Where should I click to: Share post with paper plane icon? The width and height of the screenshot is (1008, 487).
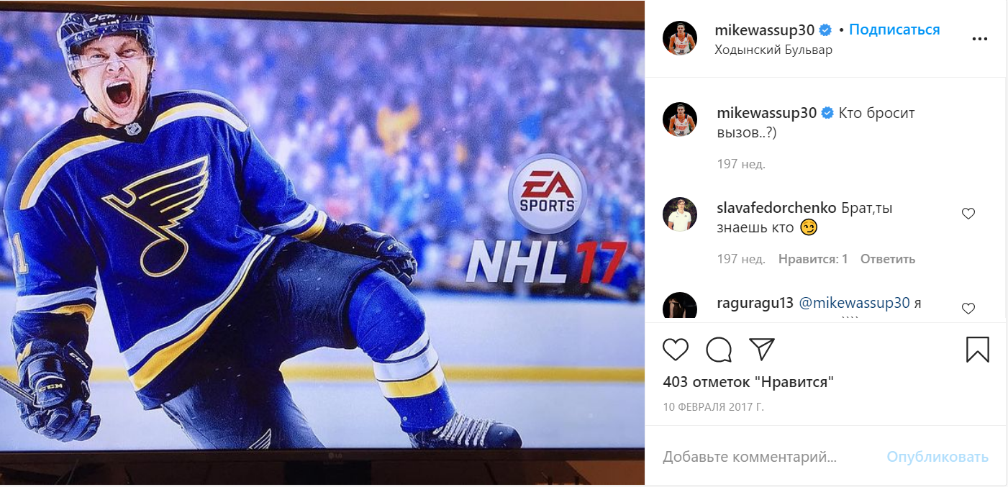tap(761, 349)
